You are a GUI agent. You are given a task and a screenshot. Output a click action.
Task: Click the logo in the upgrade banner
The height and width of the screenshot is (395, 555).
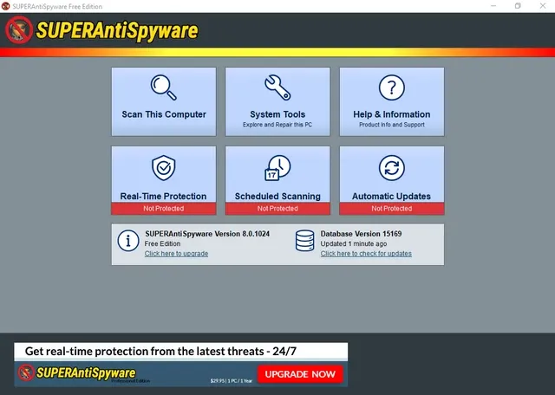[x=26, y=372]
